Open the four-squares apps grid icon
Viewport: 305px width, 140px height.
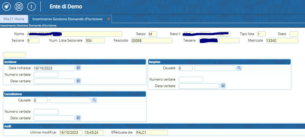click(x=19, y=6)
